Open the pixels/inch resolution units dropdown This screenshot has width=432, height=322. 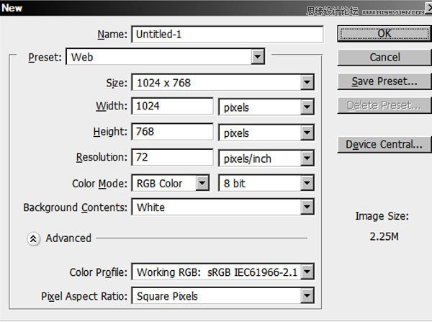pyautogui.click(x=266, y=158)
